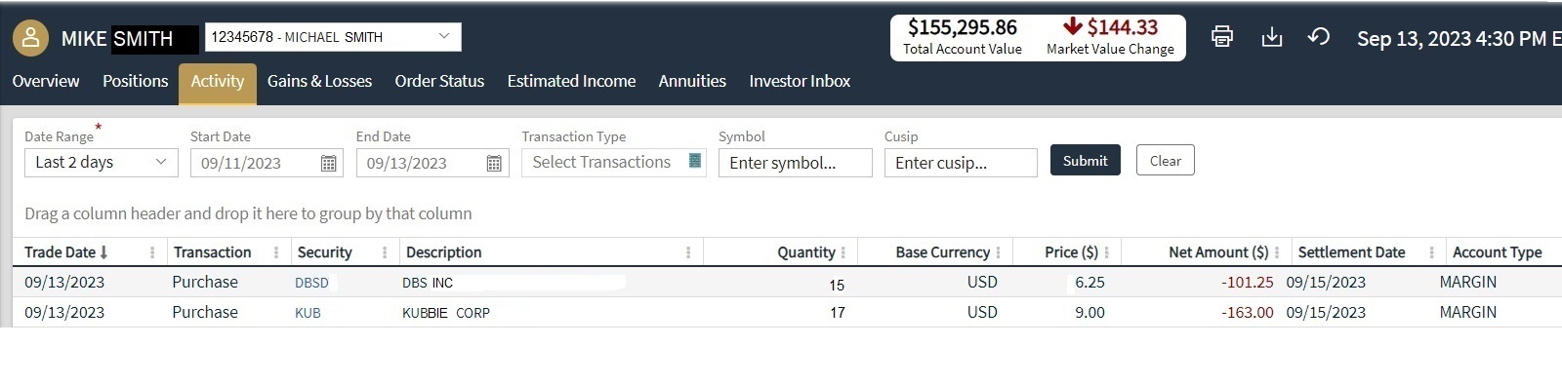Click the End Date field
Image resolution: width=1562 pixels, height=385 pixels.
click(x=432, y=163)
